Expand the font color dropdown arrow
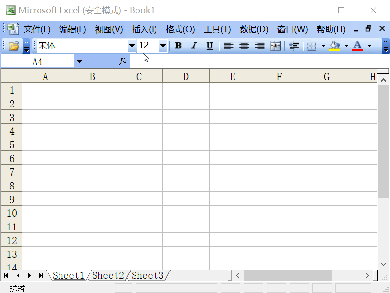The image size is (390, 293). pyautogui.click(x=369, y=45)
